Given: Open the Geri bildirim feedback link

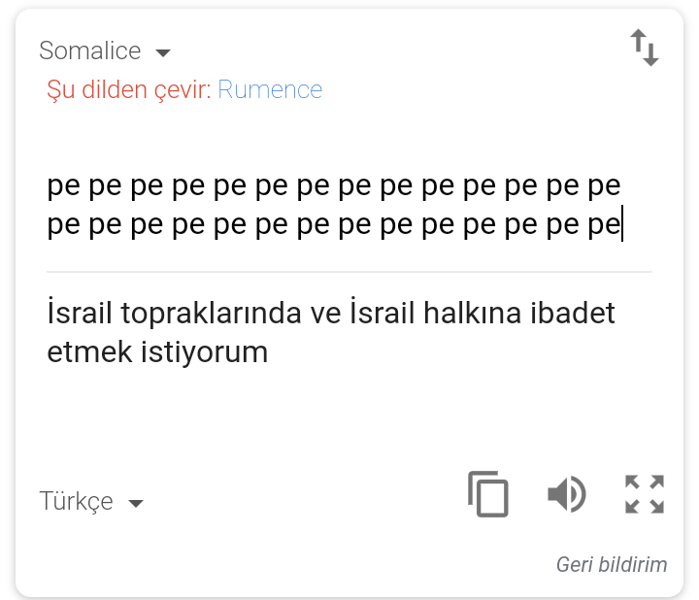Looking at the screenshot, I should point(612,564).
